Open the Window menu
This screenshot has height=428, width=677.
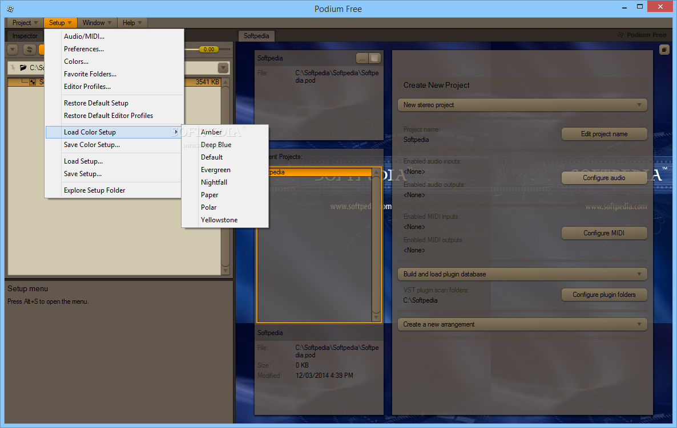[96, 23]
